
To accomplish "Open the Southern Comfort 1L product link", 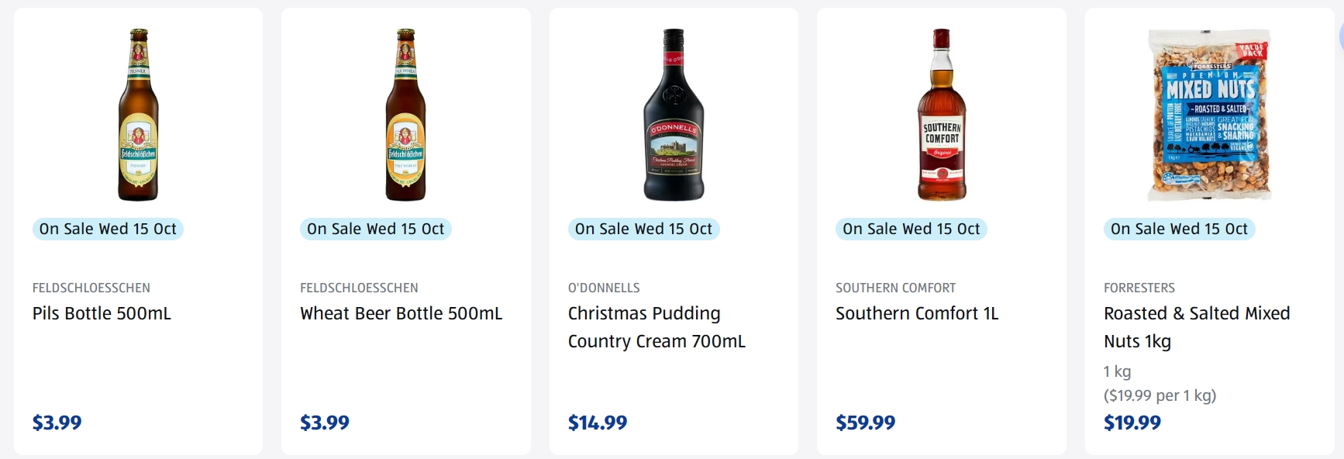I will click(x=917, y=313).
